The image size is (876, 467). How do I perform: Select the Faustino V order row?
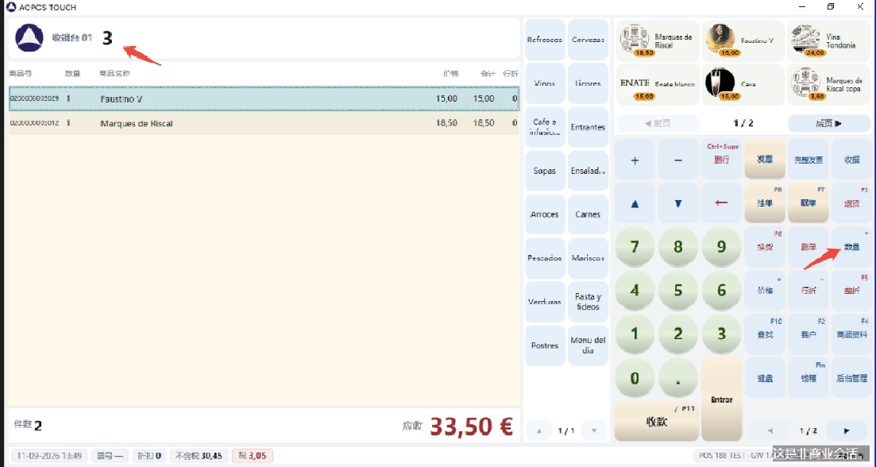(264, 98)
